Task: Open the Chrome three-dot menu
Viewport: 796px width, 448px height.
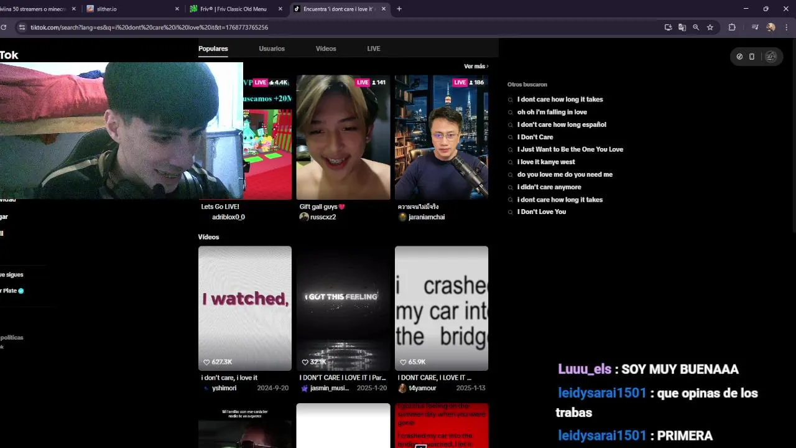Action: 787,27
